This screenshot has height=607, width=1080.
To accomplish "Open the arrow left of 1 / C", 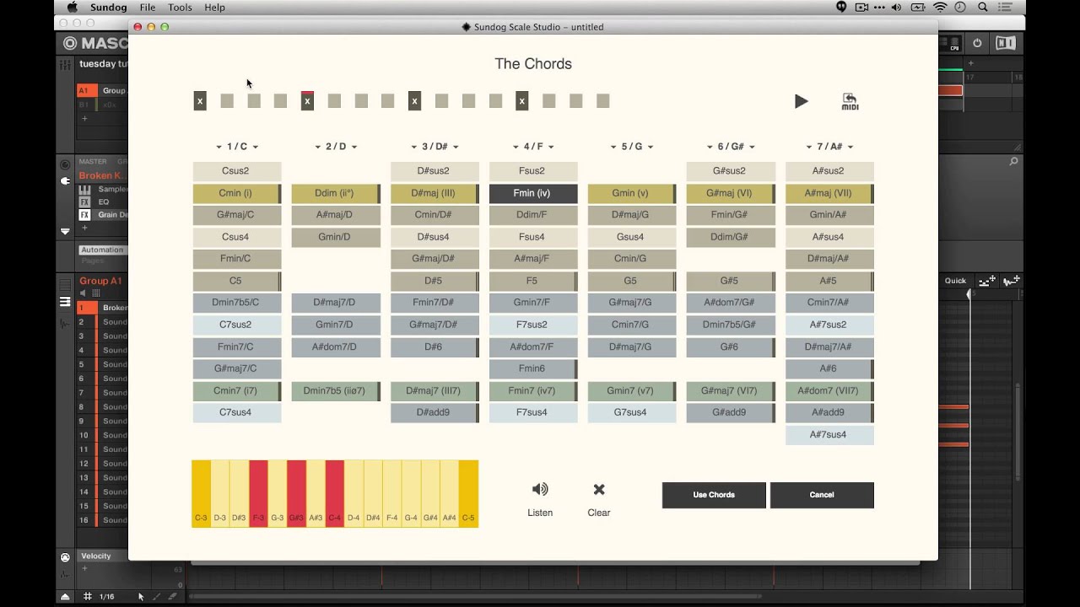I will click(x=219, y=147).
